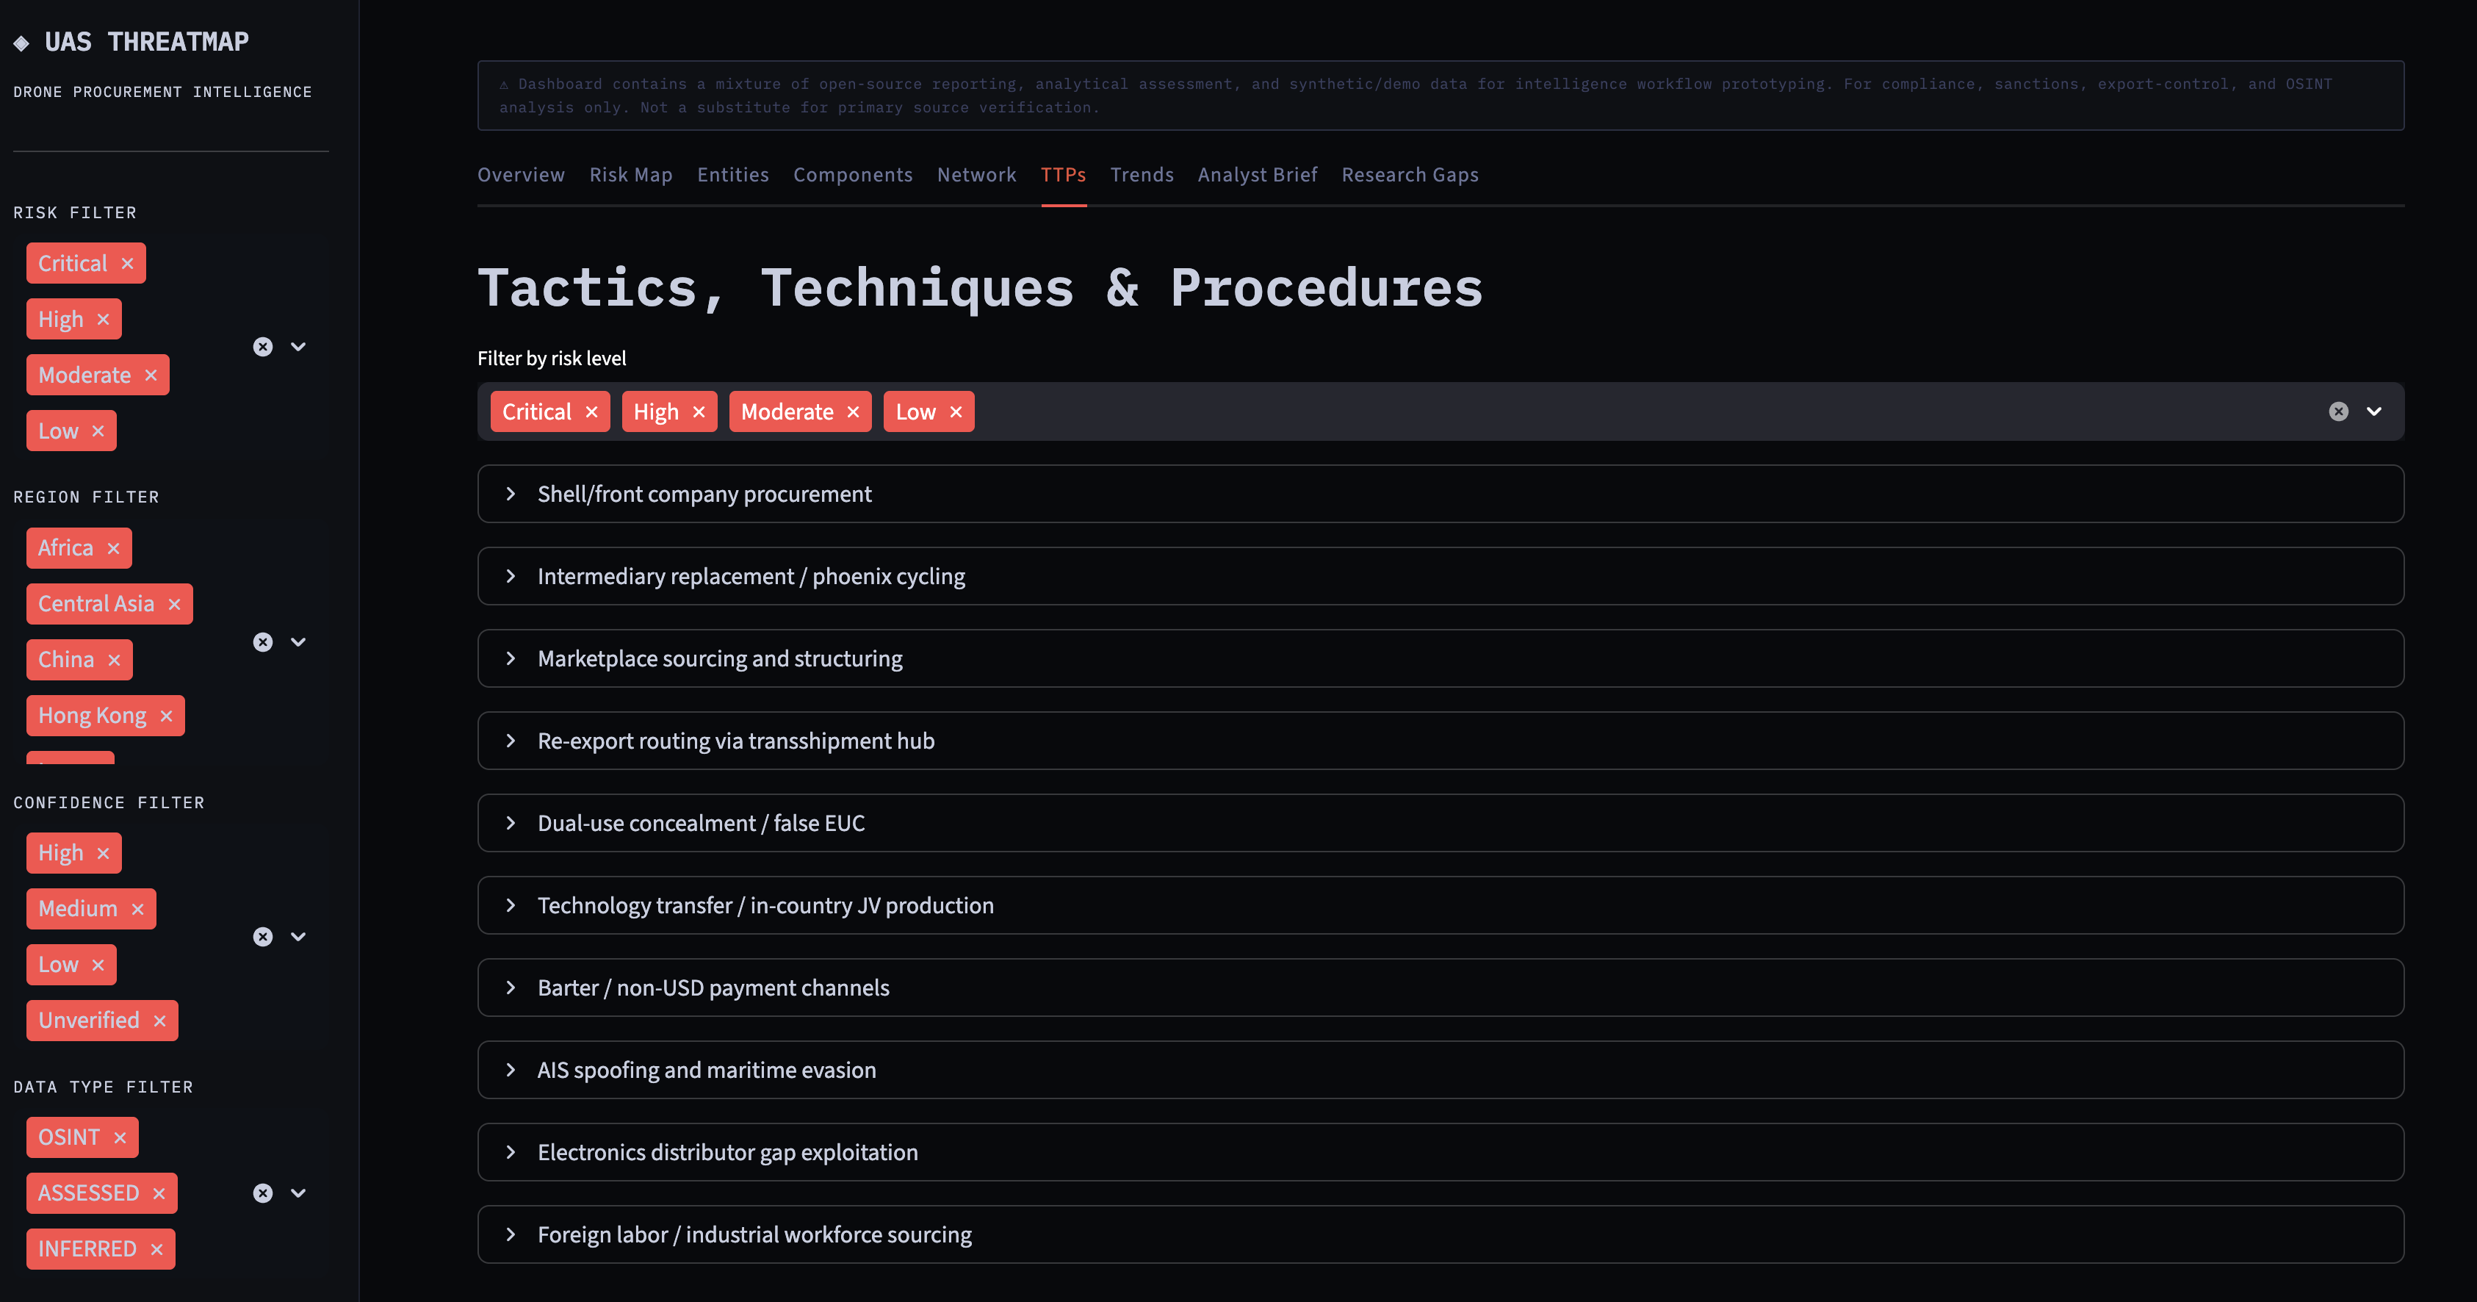This screenshot has height=1302, width=2477.
Task: Remove OSINT tag from Data Type Filter
Action: tap(119, 1137)
